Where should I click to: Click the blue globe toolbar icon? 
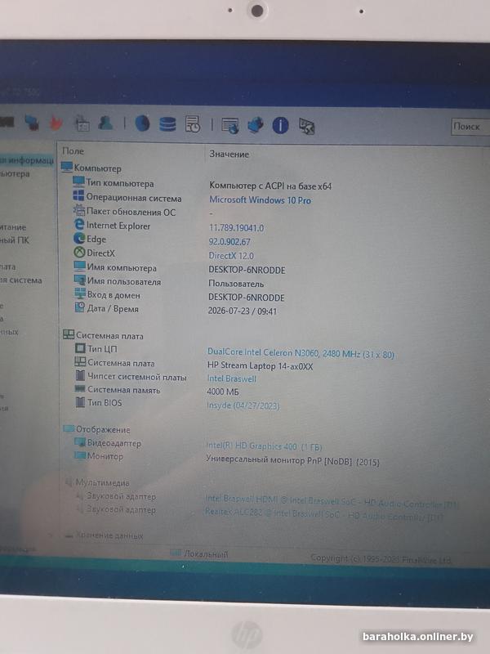coord(142,123)
